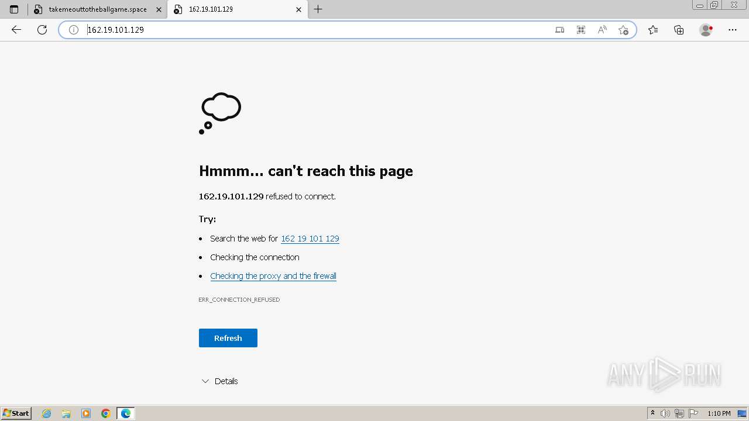The height and width of the screenshot is (421, 749).
Task: Open the app available / cast icon
Action: tap(560, 30)
